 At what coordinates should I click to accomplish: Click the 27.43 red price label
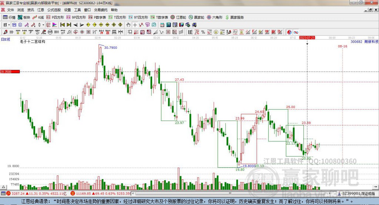[180, 80]
